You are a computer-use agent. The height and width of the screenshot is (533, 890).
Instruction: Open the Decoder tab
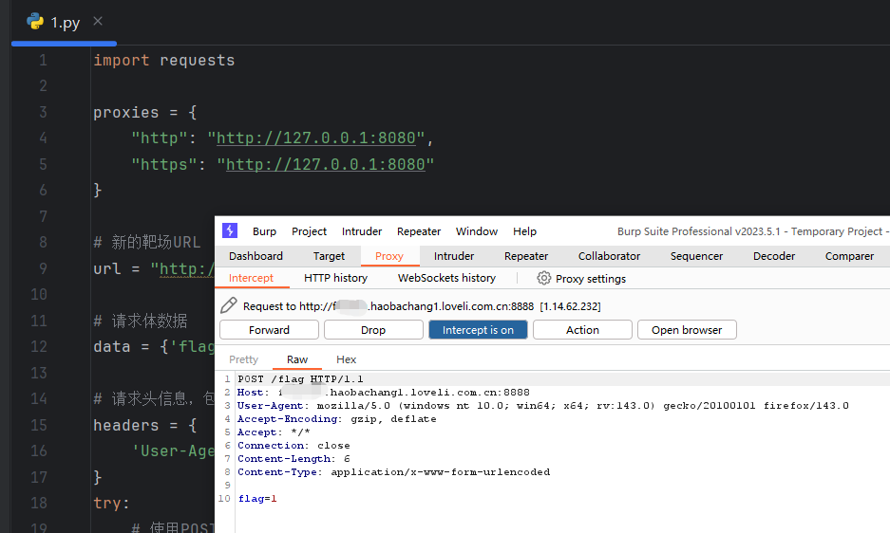(x=773, y=256)
